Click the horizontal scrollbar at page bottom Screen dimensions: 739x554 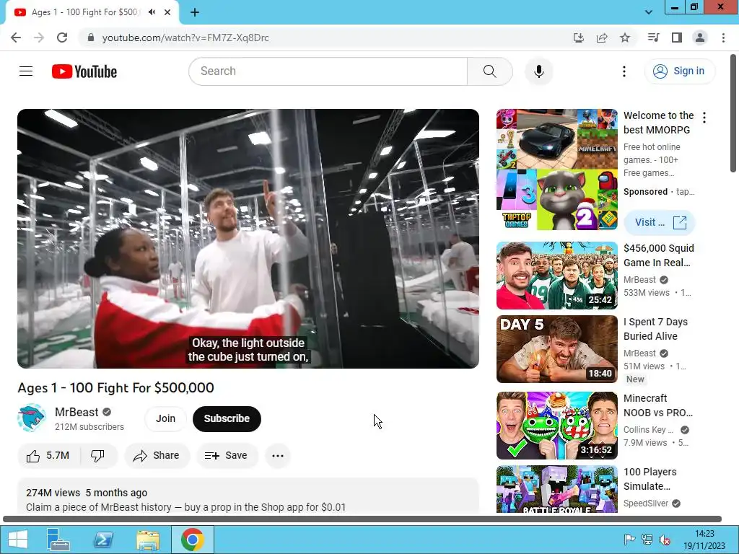[362, 519]
